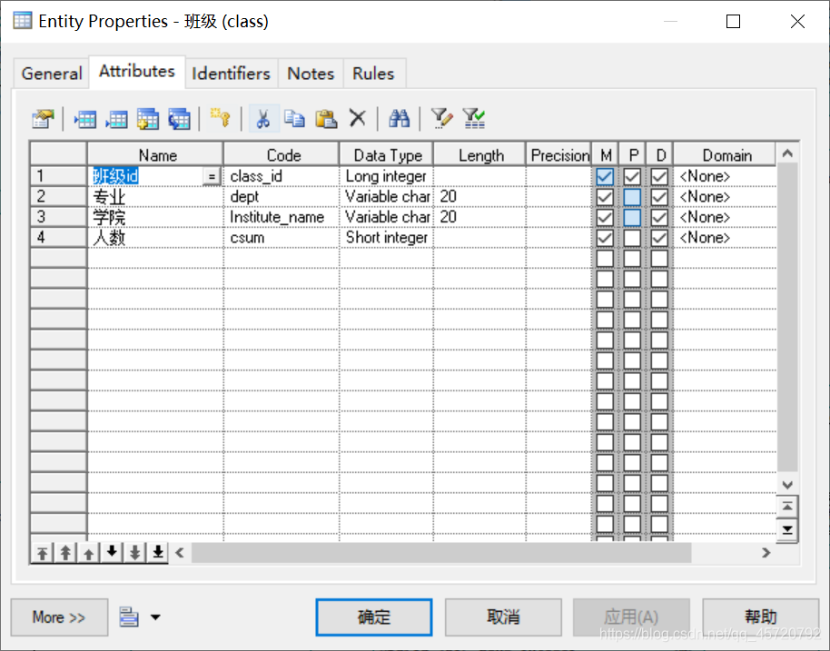Switch to the Notes tab
This screenshot has height=651, width=830.
(x=311, y=74)
